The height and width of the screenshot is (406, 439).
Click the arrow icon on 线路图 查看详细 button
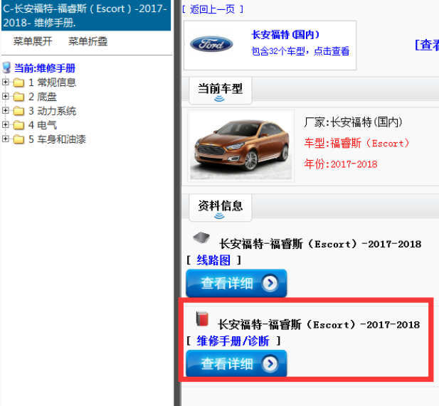[270, 283]
